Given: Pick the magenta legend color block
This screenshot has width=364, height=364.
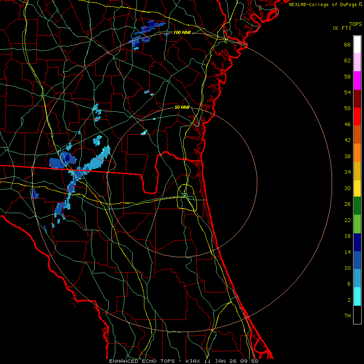Looking at the screenshot, I should [x=357, y=80].
